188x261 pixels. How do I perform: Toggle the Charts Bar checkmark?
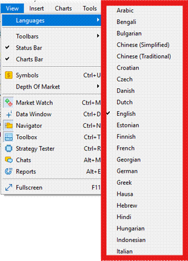tap(7, 59)
